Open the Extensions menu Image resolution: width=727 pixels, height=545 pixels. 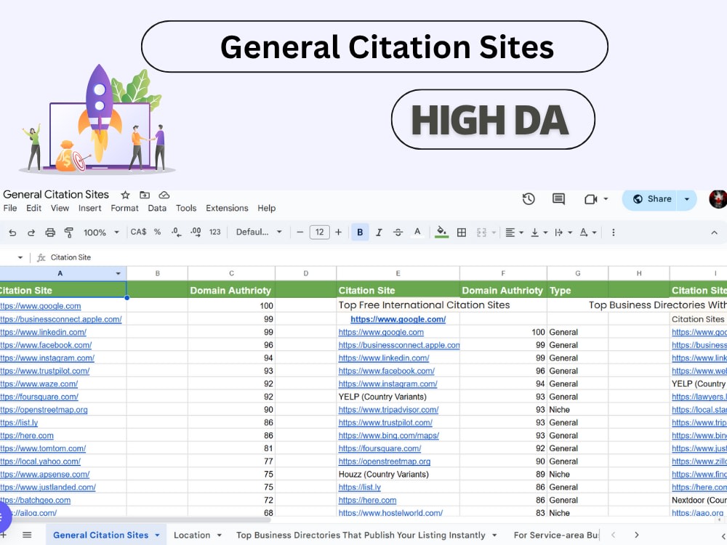coord(227,208)
